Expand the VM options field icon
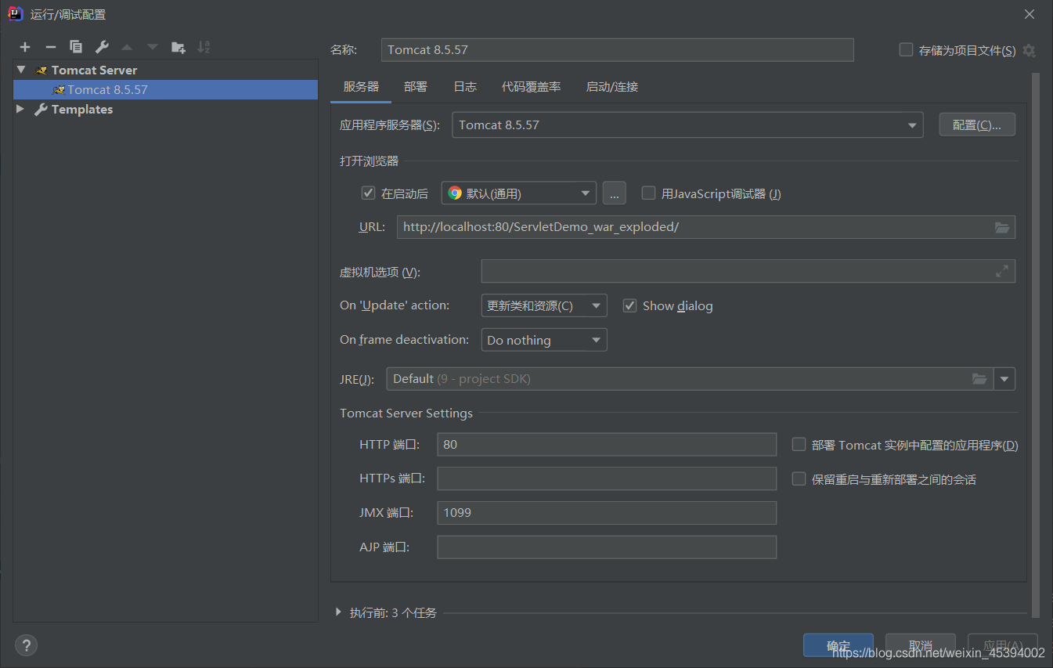The width and height of the screenshot is (1053, 668). (1002, 271)
